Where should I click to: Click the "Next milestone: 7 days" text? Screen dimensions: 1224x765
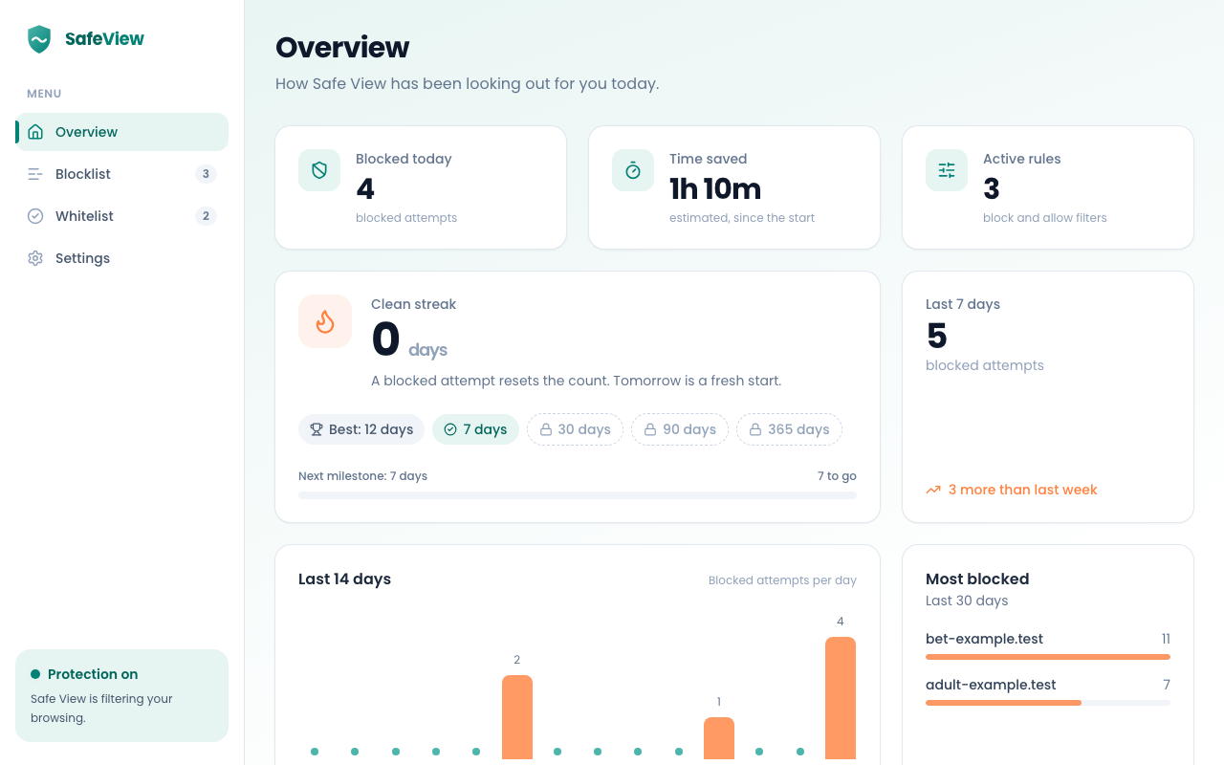pyautogui.click(x=362, y=476)
